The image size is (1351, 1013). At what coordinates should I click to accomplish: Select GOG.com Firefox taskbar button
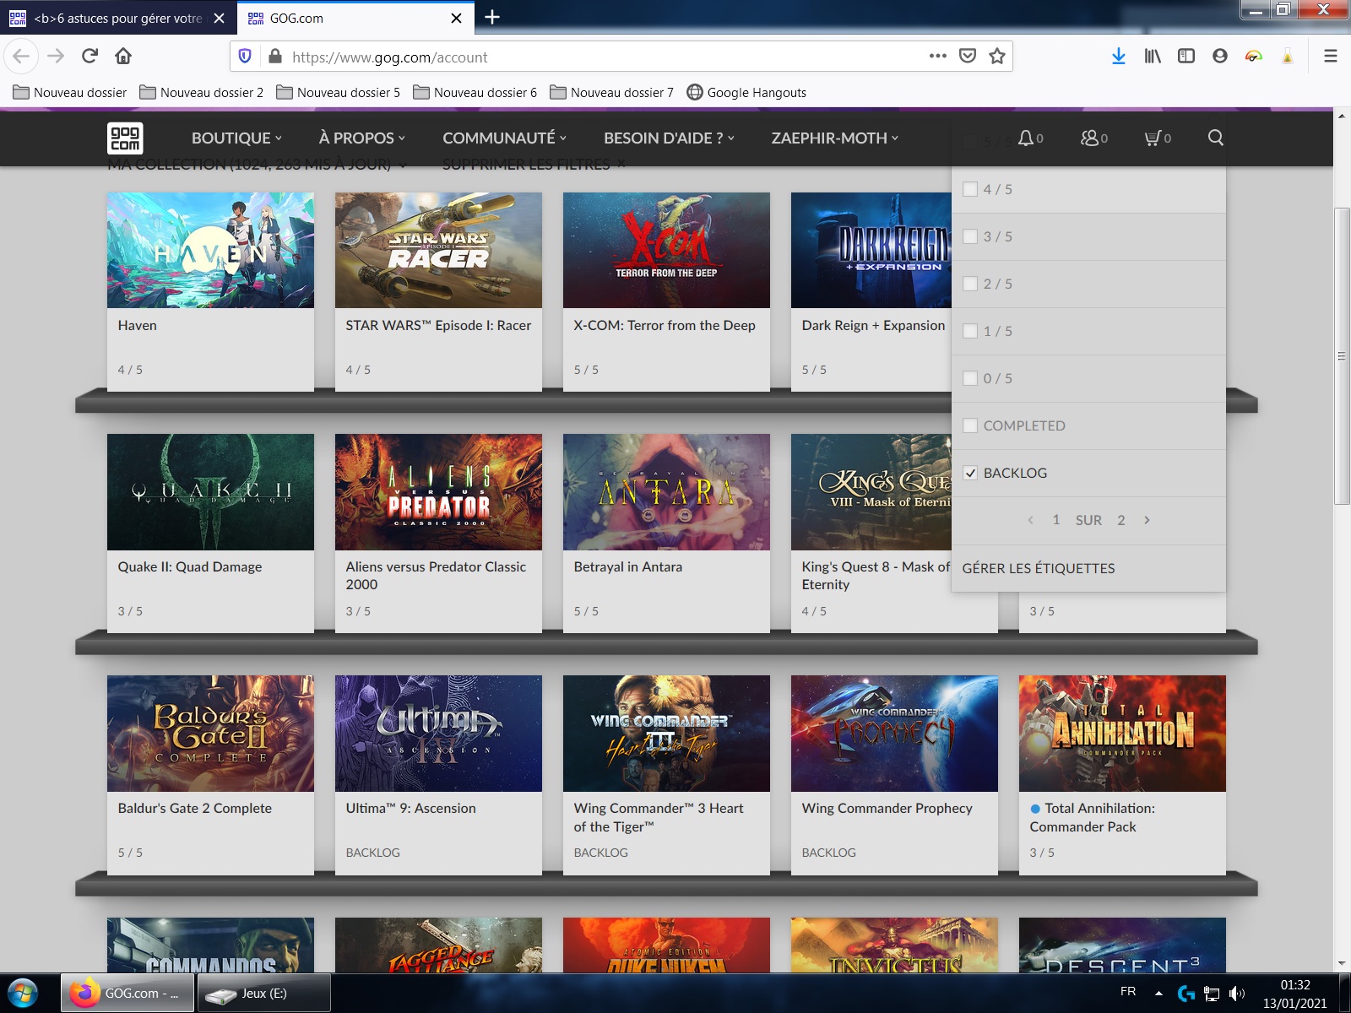128,993
